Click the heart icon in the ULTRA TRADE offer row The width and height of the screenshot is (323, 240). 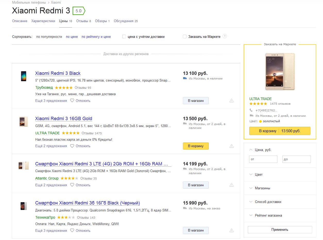72,146
